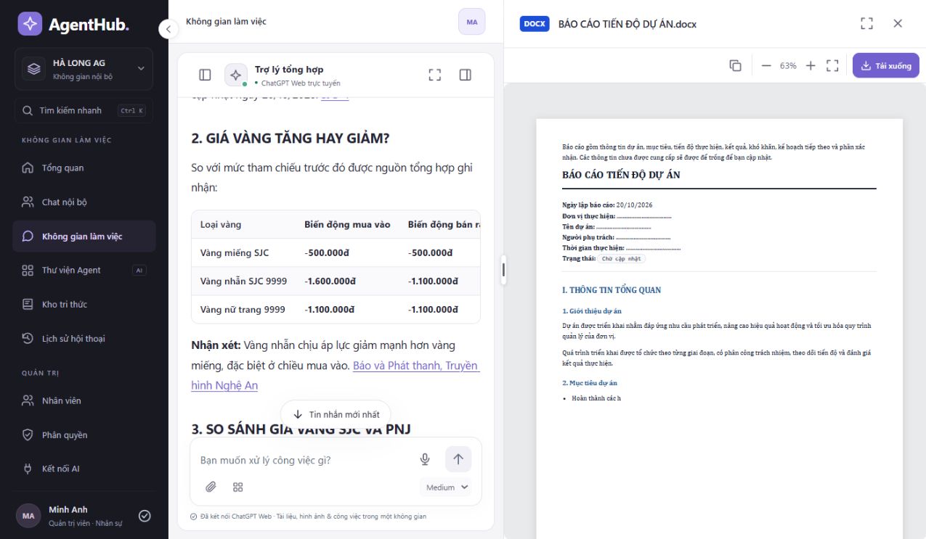This screenshot has width=926, height=539.
Task: Open Phân quyền under Quản trị
Action: pos(84,435)
